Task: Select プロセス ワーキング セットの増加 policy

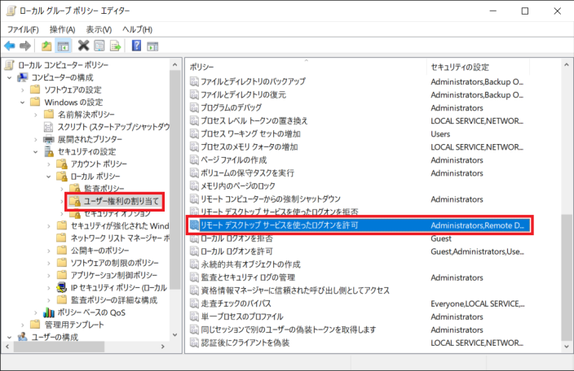Action: coord(250,133)
